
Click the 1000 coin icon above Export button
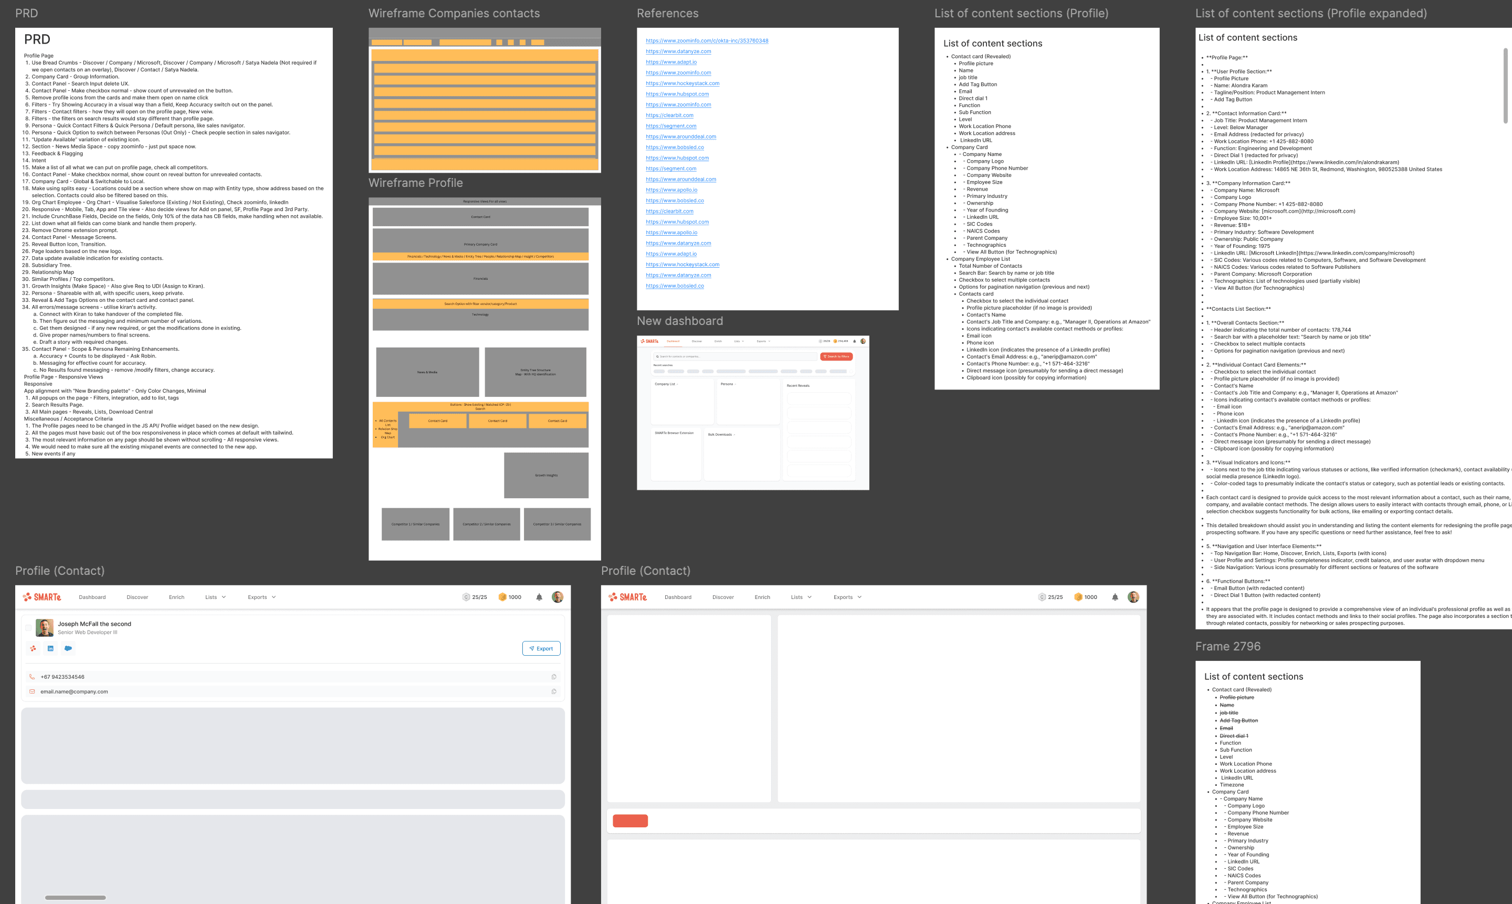pyautogui.click(x=502, y=597)
